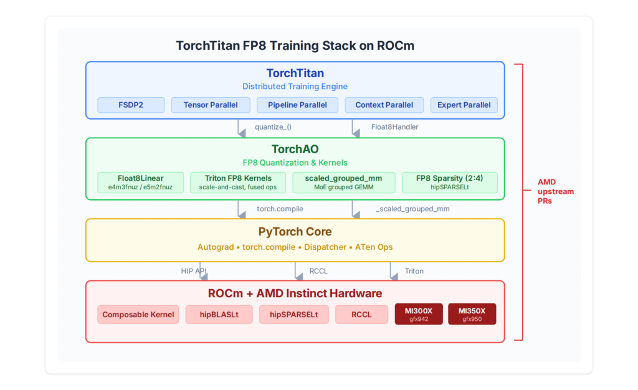The height and width of the screenshot is (390, 638).
Task: Click the ROCm + AMD Instinct Hardware heading
Action: (295, 293)
